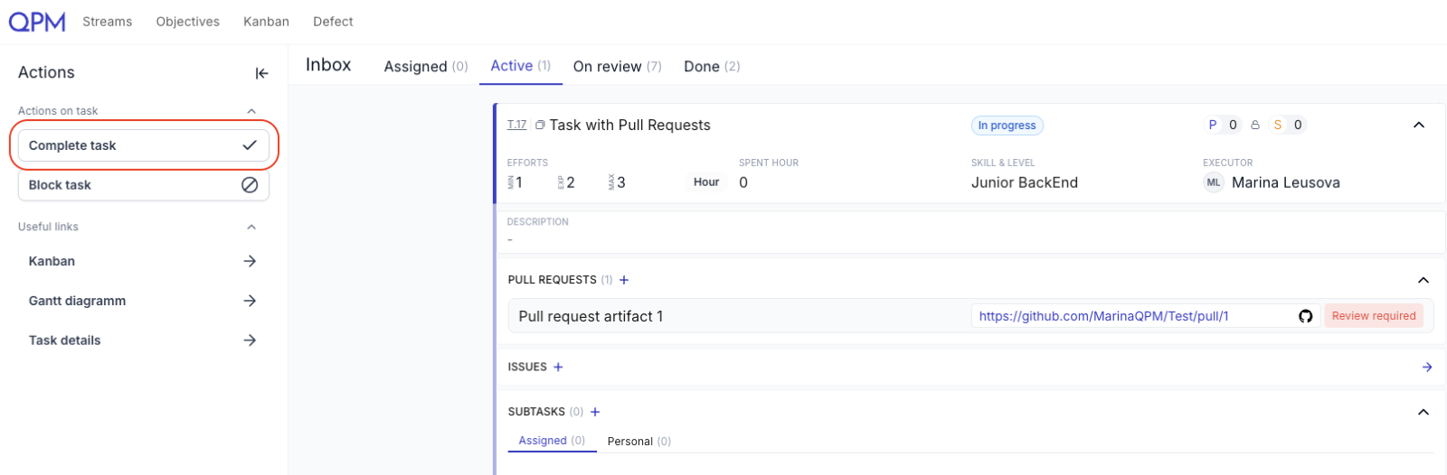Click the GitHub icon in pull request row

(1305, 316)
